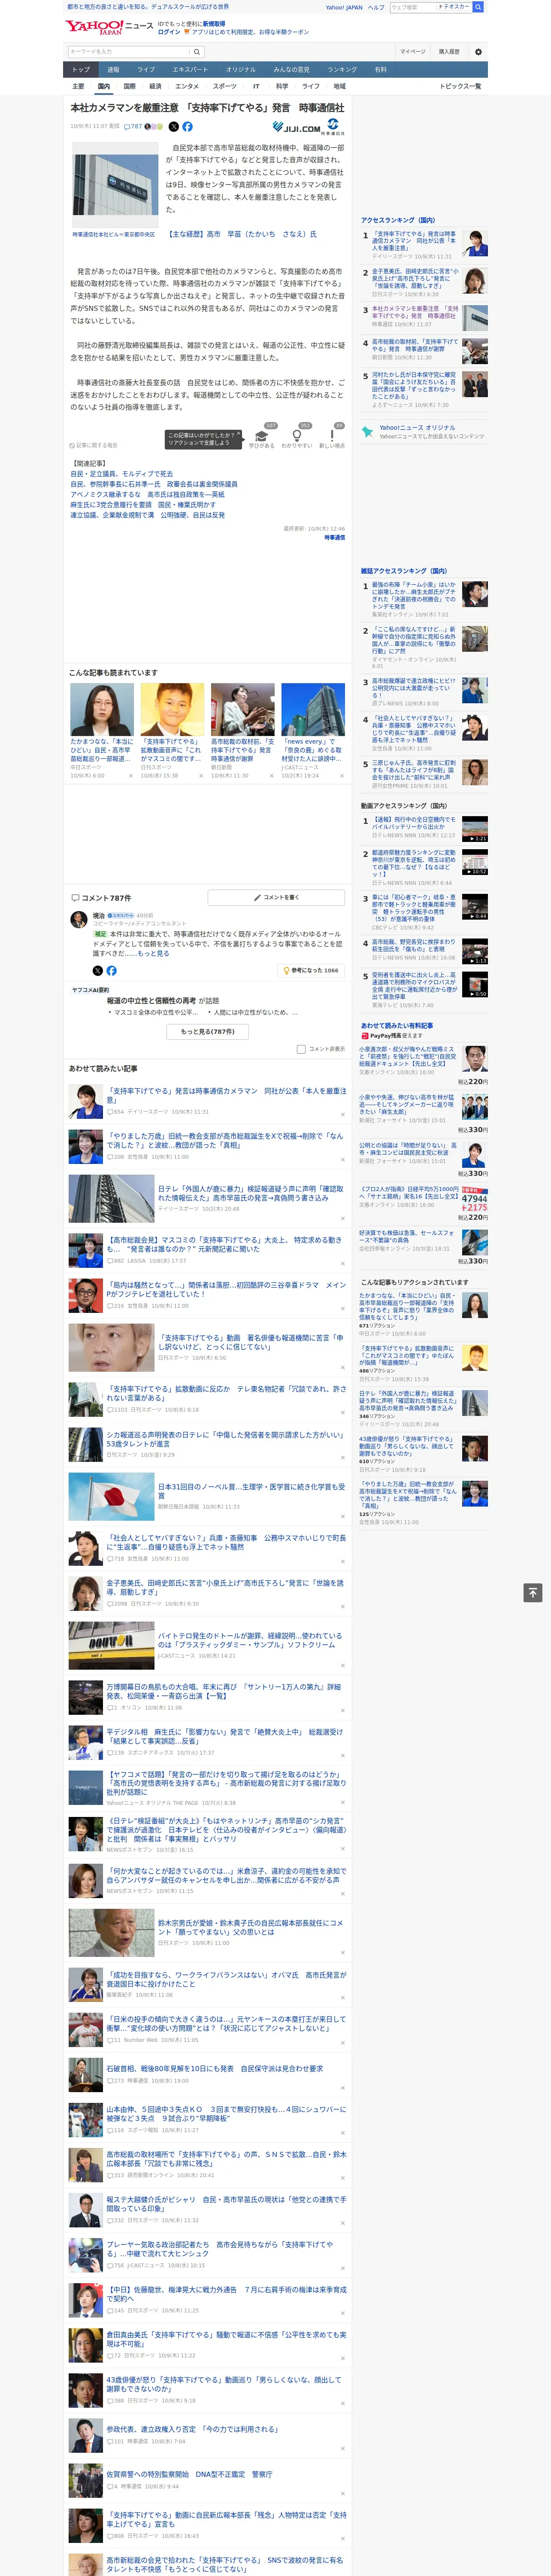
Task: Click the Yahoo! JAPAN News logo
Action: click(108, 27)
